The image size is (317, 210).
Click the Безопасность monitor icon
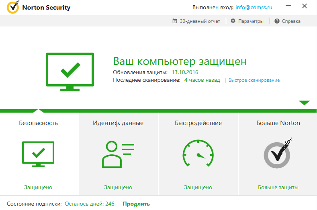[x=38, y=154]
